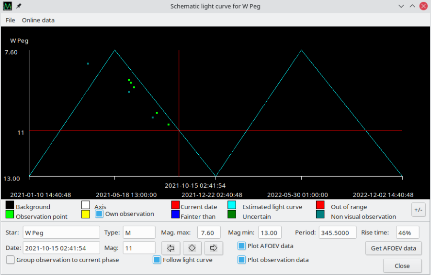Toggle the Own observation checkbox

click(99, 214)
